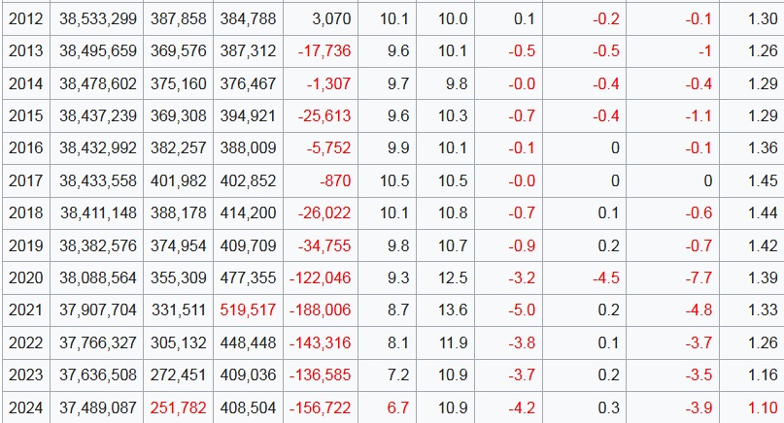Image resolution: width=784 pixels, height=423 pixels.
Task: Click the red deaths value 519,517
Action: pyautogui.click(x=248, y=310)
